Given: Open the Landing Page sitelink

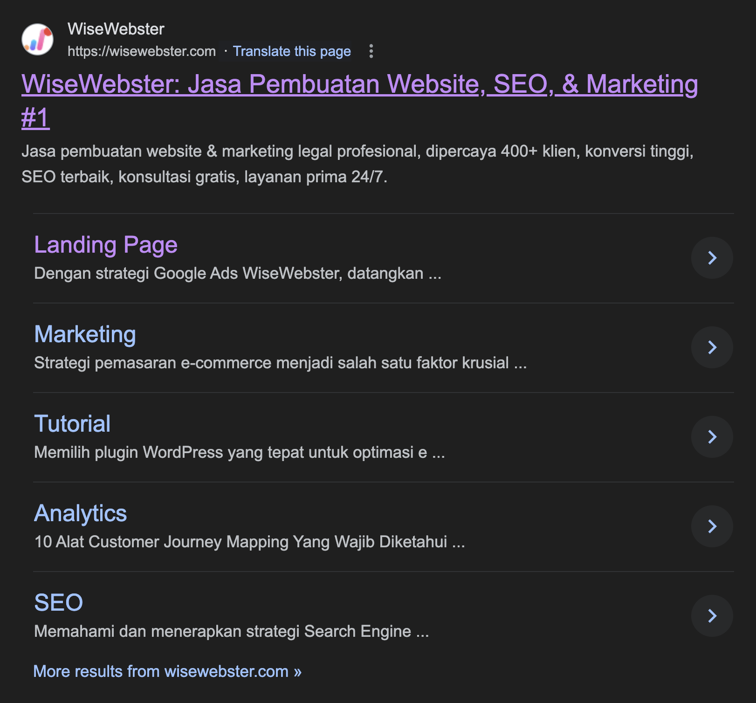Looking at the screenshot, I should pos(106,245).
